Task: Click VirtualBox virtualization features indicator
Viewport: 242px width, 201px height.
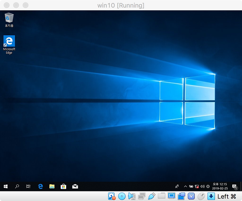Action: pos(191,196)
